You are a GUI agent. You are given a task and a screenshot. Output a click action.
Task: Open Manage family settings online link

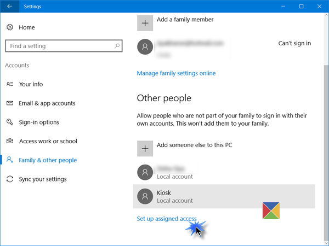(x=176, y=73)
